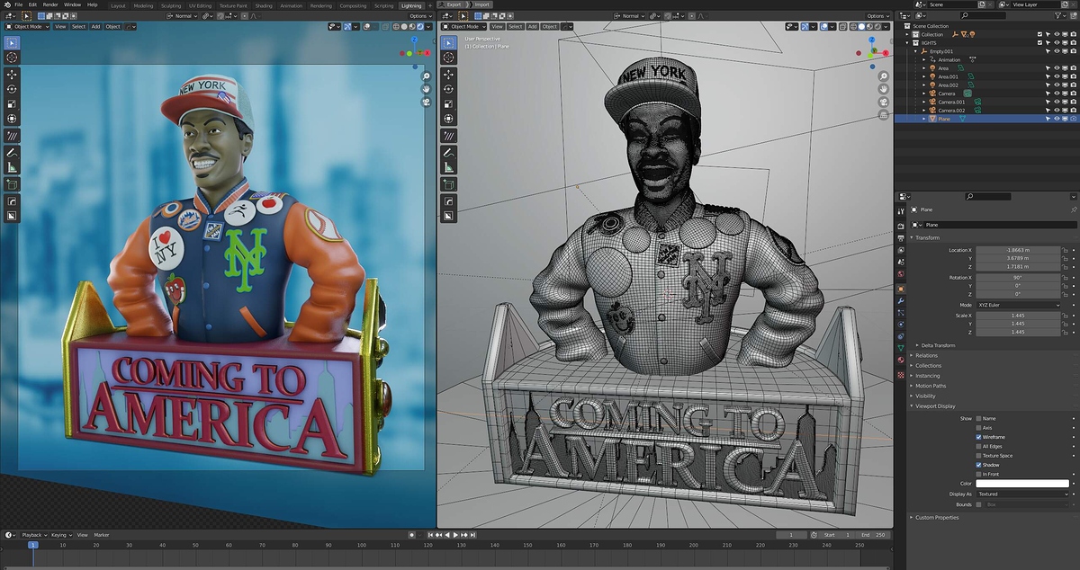The image size is (1080, 570).
Task: Open the Object properties tab icon
Action: [x=901, y=289]
